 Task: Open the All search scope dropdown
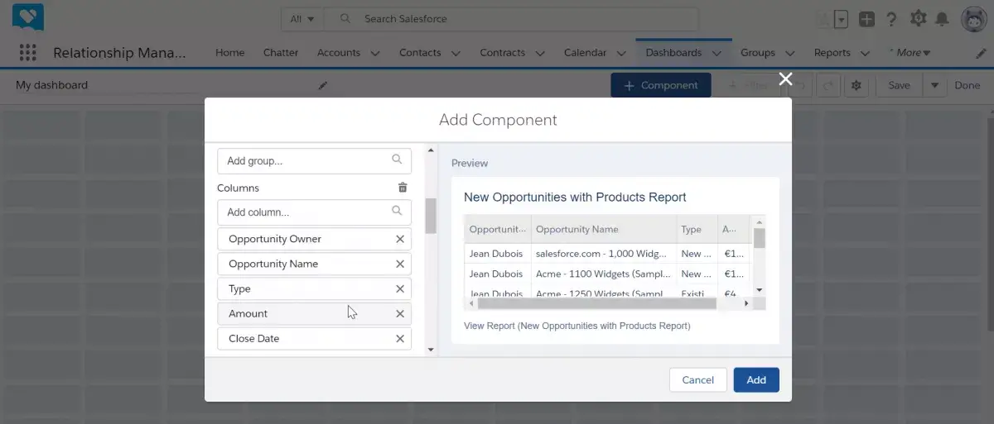tap(302, 18)
